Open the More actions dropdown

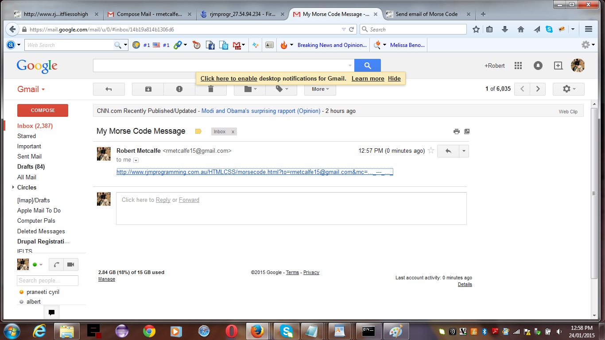320,89
